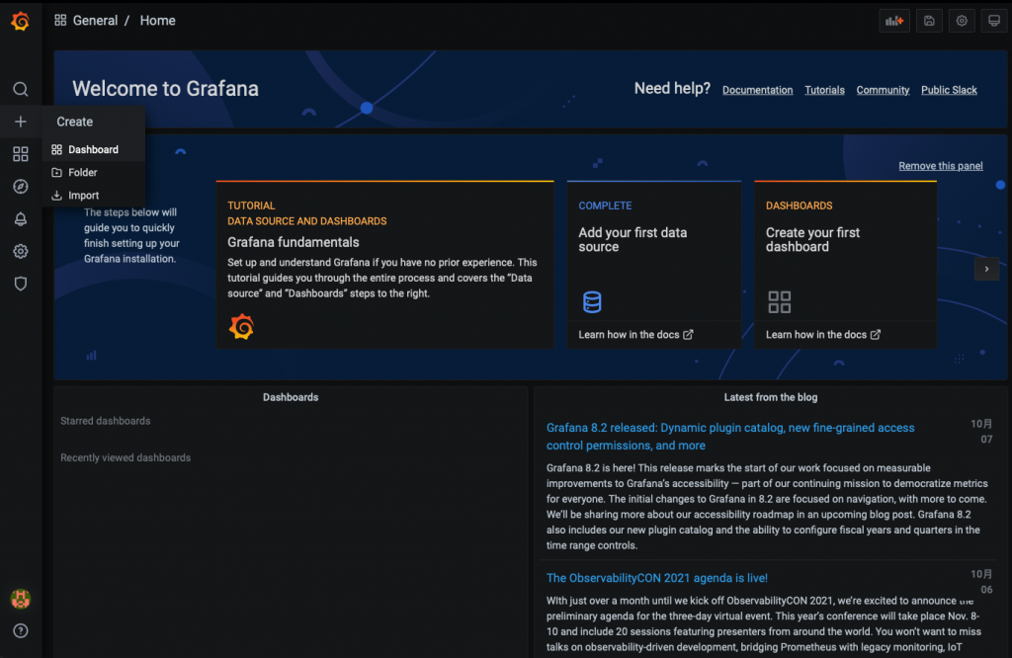The width and height of the screenshot is (1012, 658).
Task: Click the Latest from the blog panel title
Action: click(771, 397)
